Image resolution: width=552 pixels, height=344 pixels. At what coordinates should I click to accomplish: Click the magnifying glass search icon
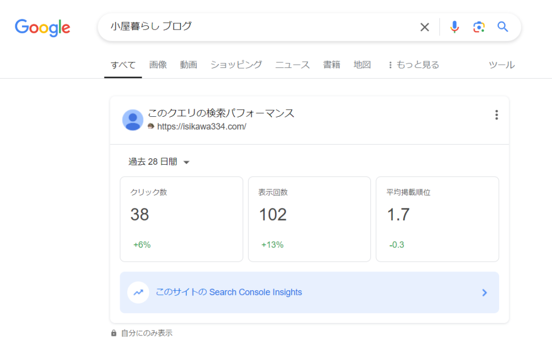tap(503, 27)
